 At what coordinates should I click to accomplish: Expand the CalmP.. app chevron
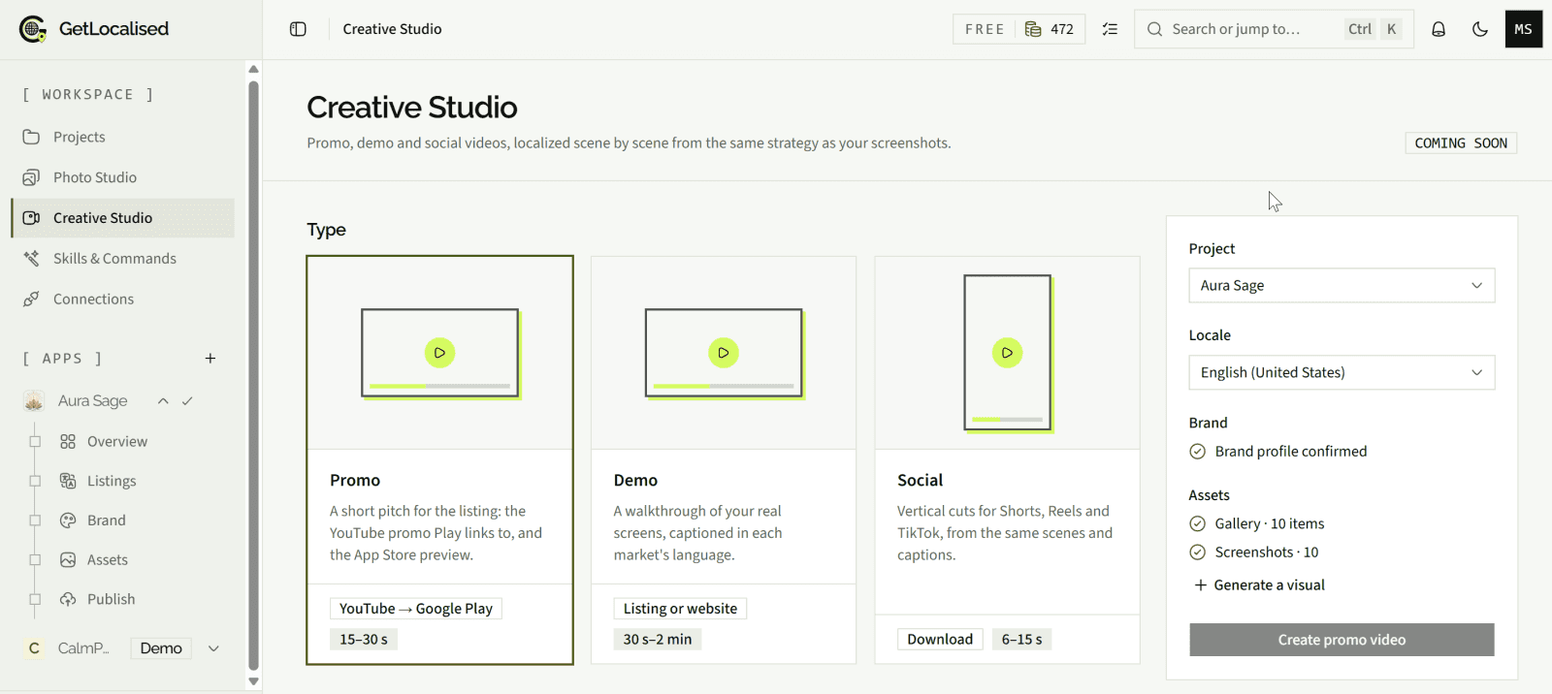[213, 648]
